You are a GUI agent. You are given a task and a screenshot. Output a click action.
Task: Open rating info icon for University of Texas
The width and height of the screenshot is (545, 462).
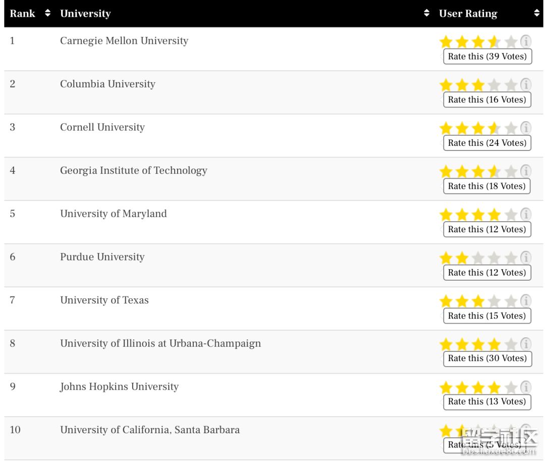tap(525, 300)
